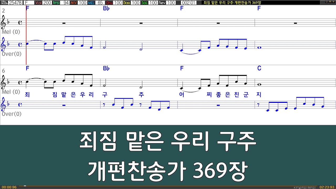The image size is (336, 189).
Task: Click the measure number 6 label
Action: click(x=3, y=71)
